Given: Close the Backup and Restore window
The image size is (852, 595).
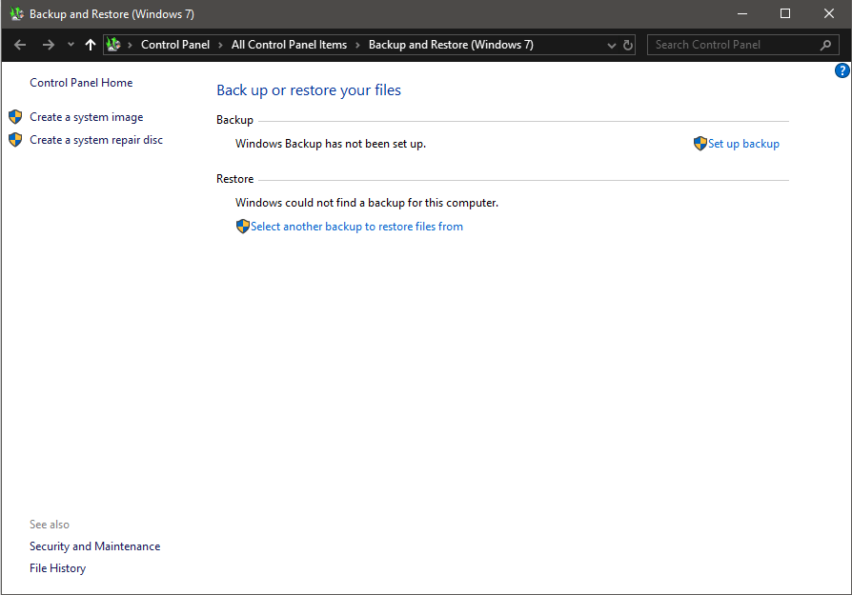Looking at the screenshot, I should 828,14.
